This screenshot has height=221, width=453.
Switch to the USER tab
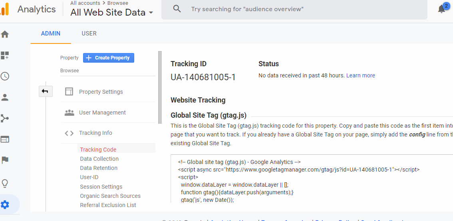point(89,34)
